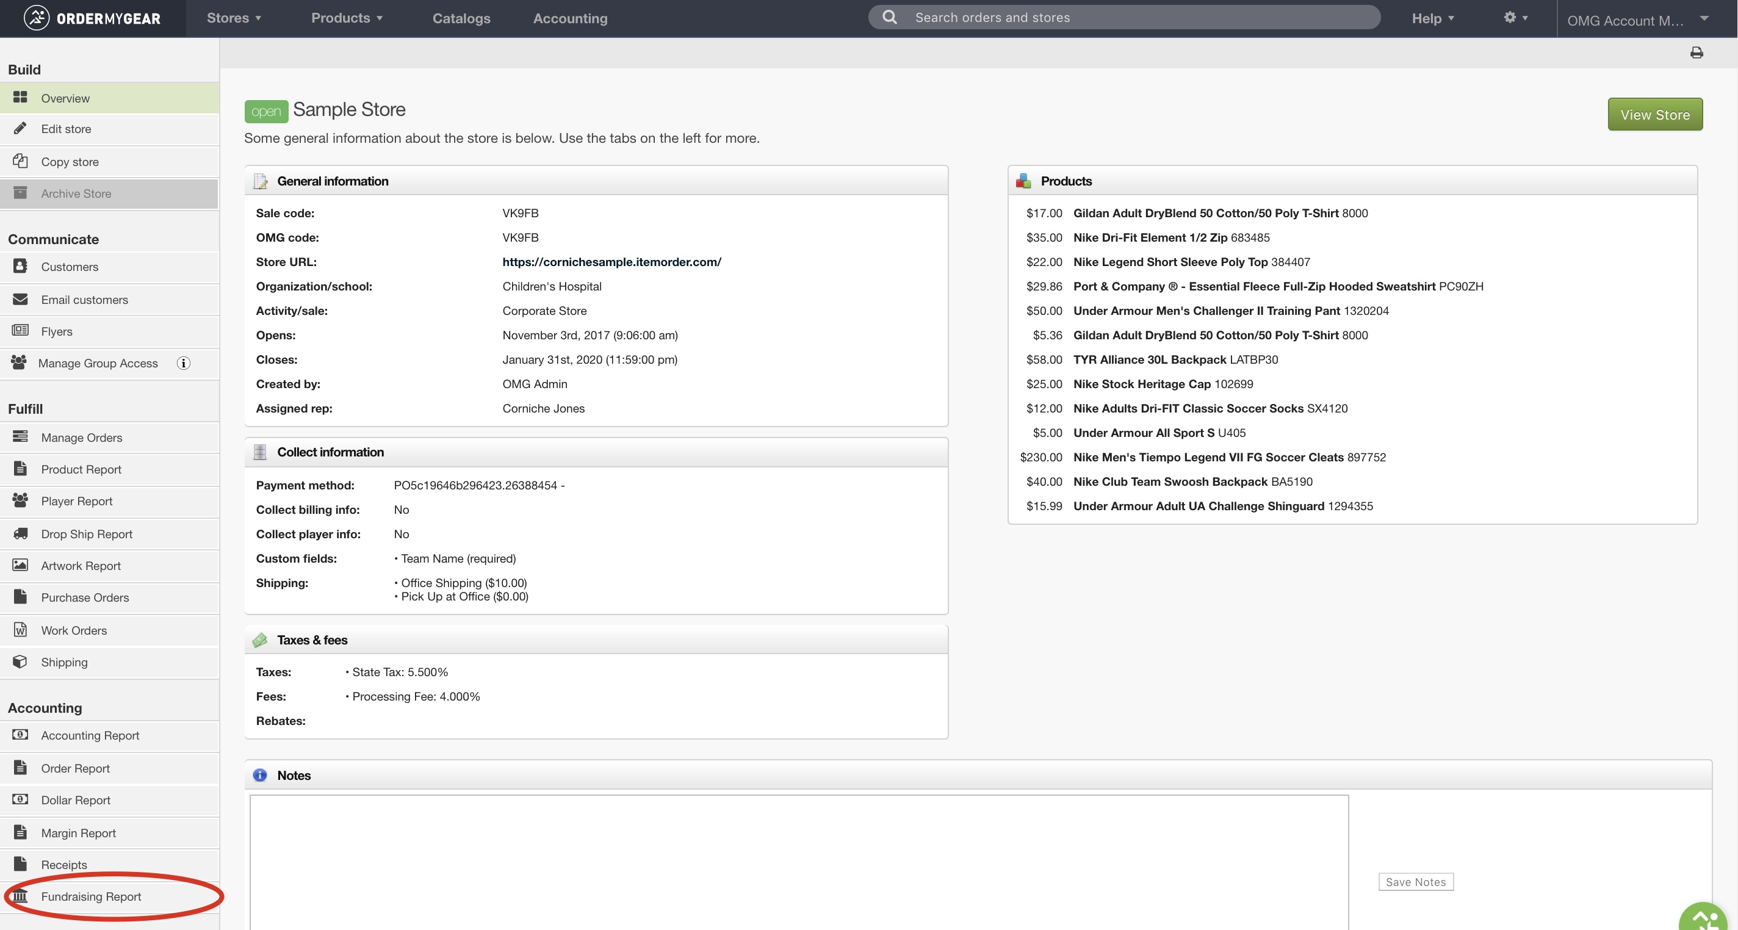This screenshot has width=1738, height=930.
Task: Open the Accounting top menu
Action: click(x=570, y=18)
